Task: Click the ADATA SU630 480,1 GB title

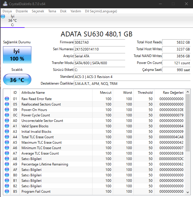Action: tap(96, 34)
